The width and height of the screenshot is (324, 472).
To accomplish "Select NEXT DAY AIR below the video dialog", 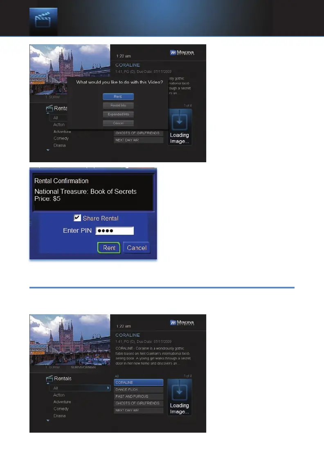I will point(139,140).
